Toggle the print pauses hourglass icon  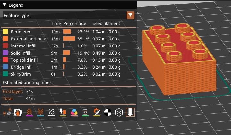pos(85,113)
